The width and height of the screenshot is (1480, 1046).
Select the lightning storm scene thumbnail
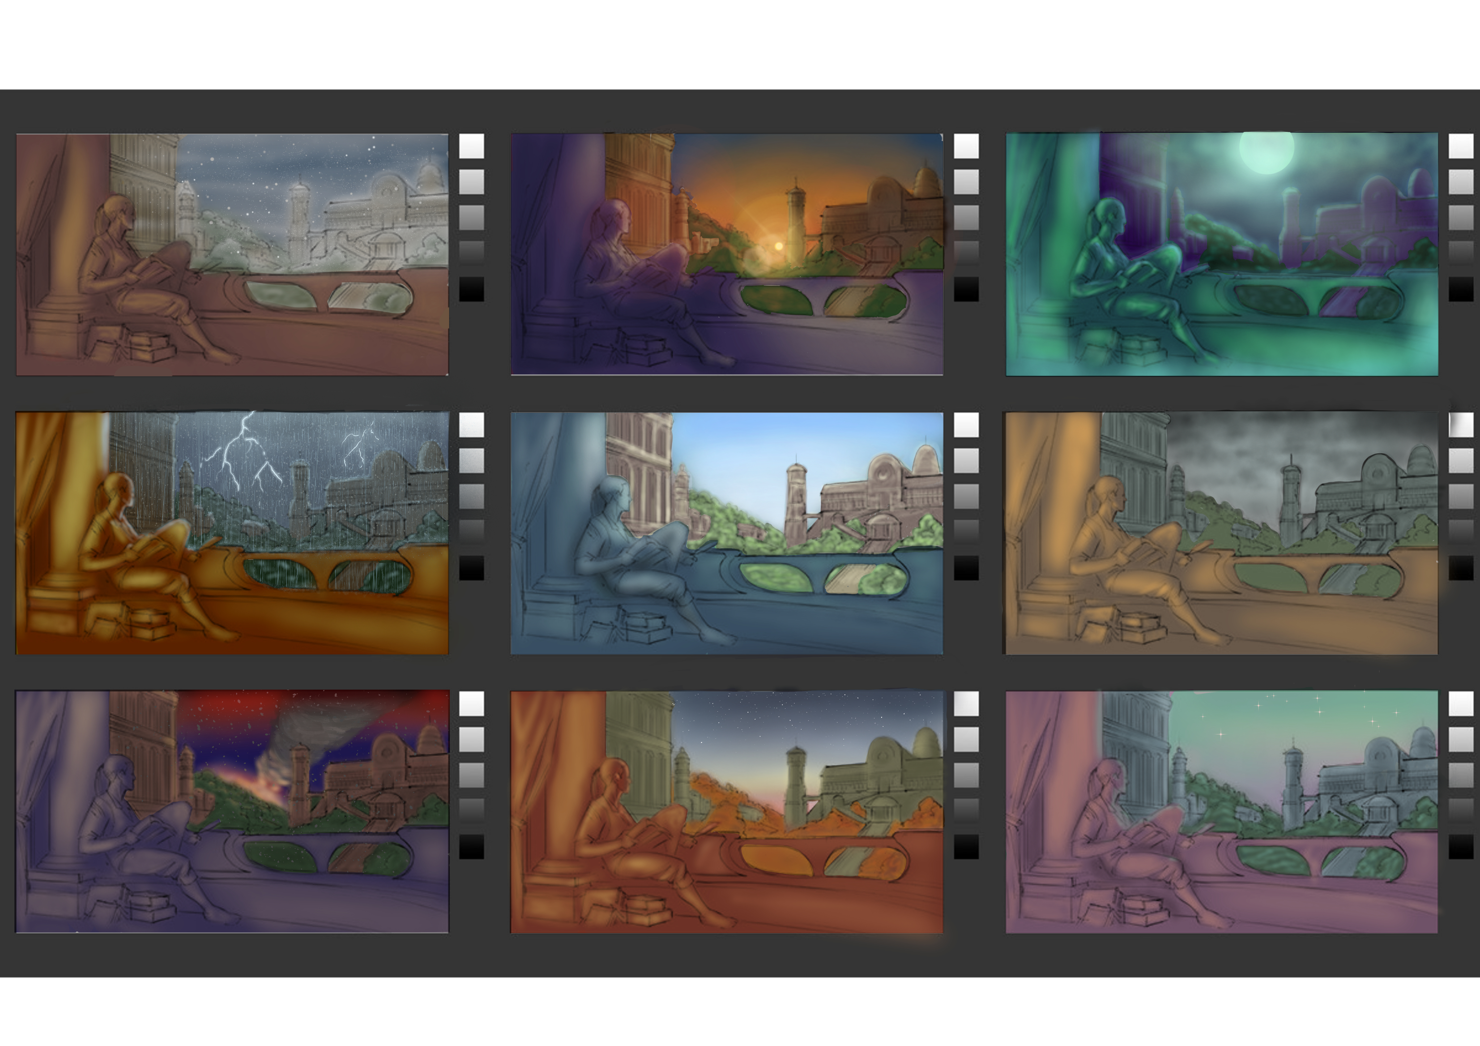pos(232,533)
